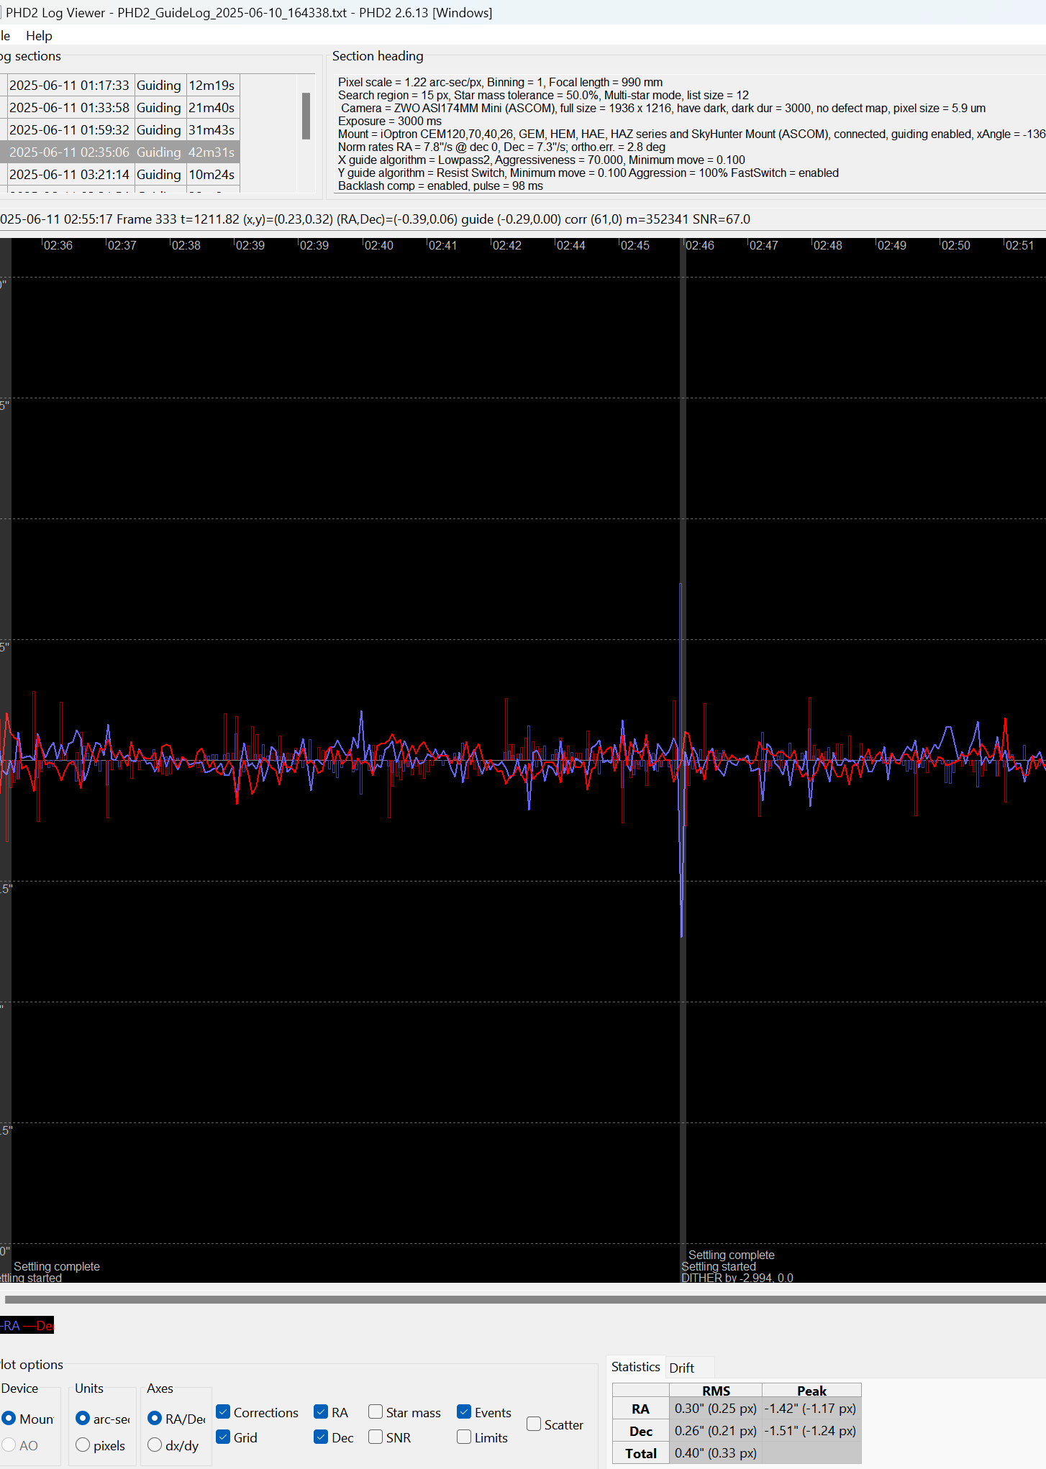This screenshot has height=1469, width=1046.
Task: Click the Pixel scale line in section heading
Action: 500,82
